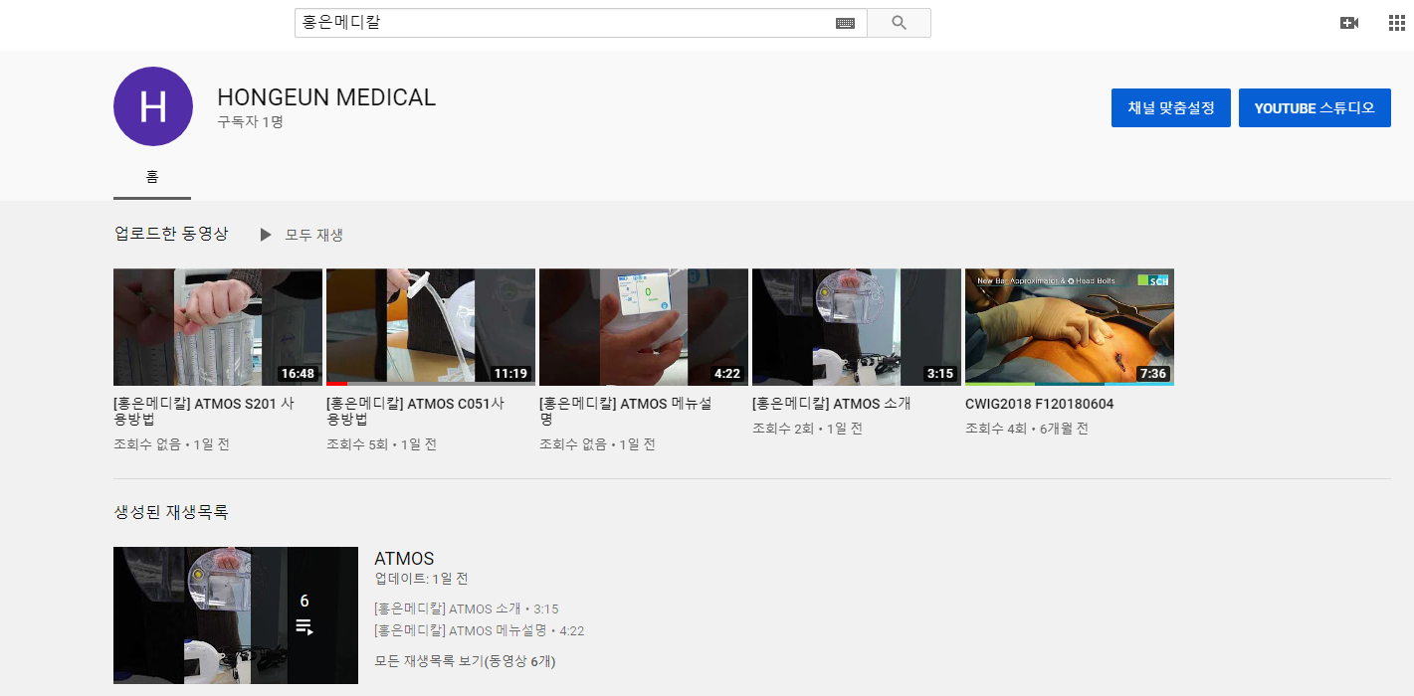
Task: Open ATMOS 소개 video thumbnail
Action: pyautogui.click(x=857, y=327)
